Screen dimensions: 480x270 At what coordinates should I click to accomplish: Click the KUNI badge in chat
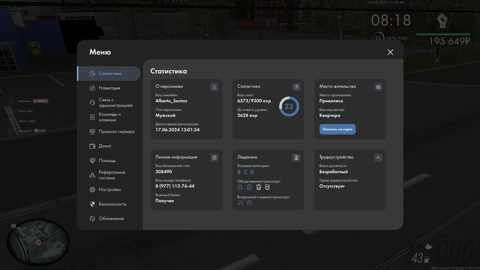click(x=40, y=131)
